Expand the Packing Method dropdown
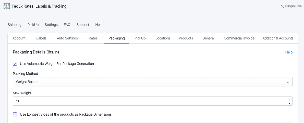 [x=153, y=82]
